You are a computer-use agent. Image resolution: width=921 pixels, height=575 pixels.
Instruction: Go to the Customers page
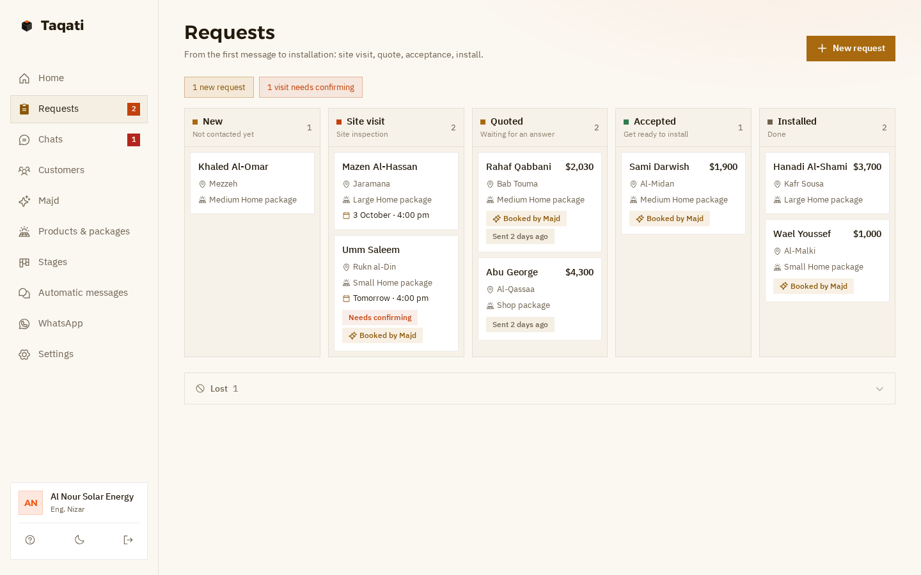click(79, 170)
